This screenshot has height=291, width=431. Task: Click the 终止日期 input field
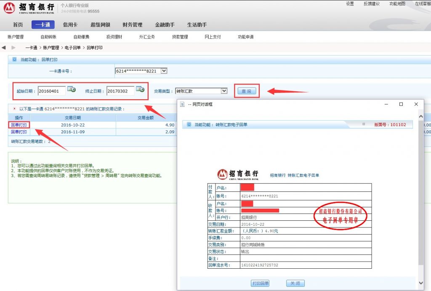(120, 91)
